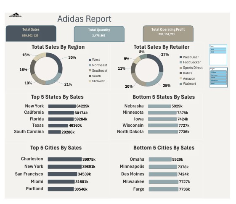Image resolution: width=236 pixels, height=204 pixels.
Task: Click the 46360k Texas value label
Action: click(75, 126)
